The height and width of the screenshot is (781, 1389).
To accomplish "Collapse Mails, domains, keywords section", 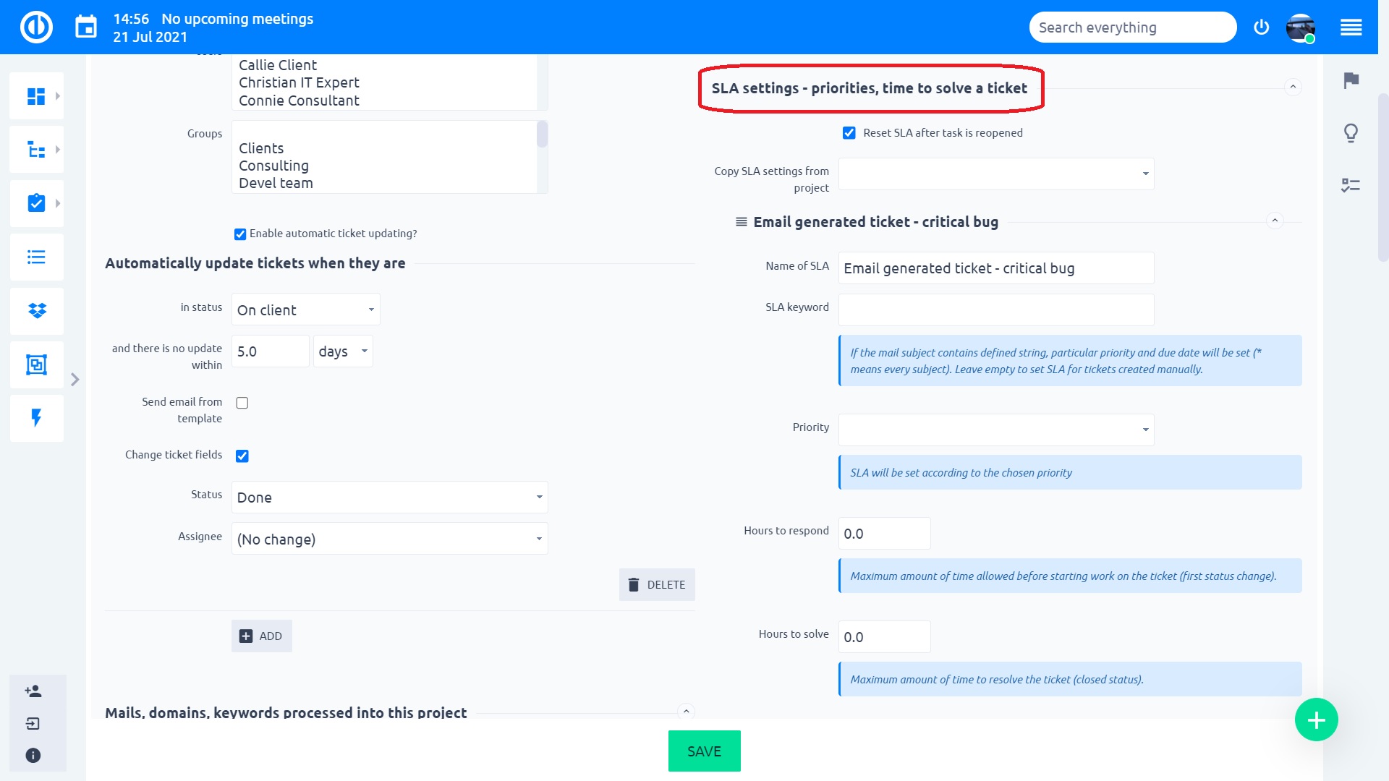I will [x=687, y=712].
